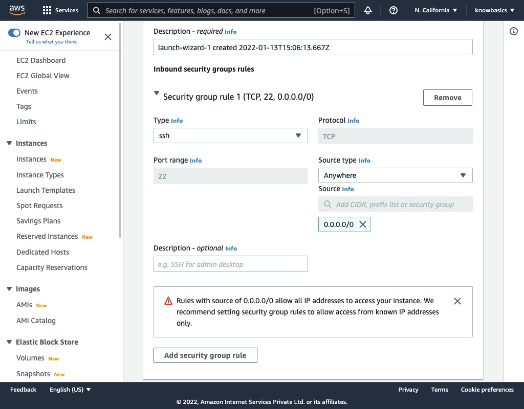This screenshot has width=524, height=409.
Task: Click the AWS logo home icon
Action: pos(17,10)
